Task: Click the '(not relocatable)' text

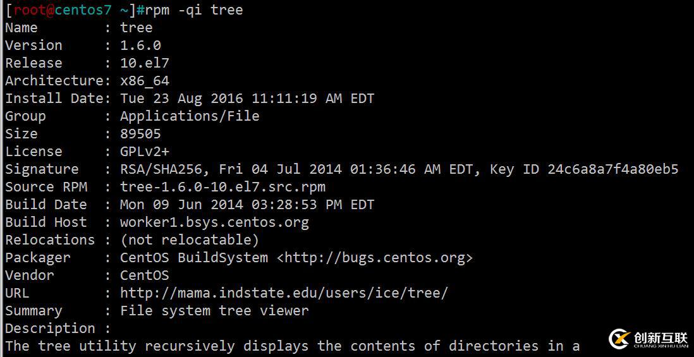Action: [190, 239]
